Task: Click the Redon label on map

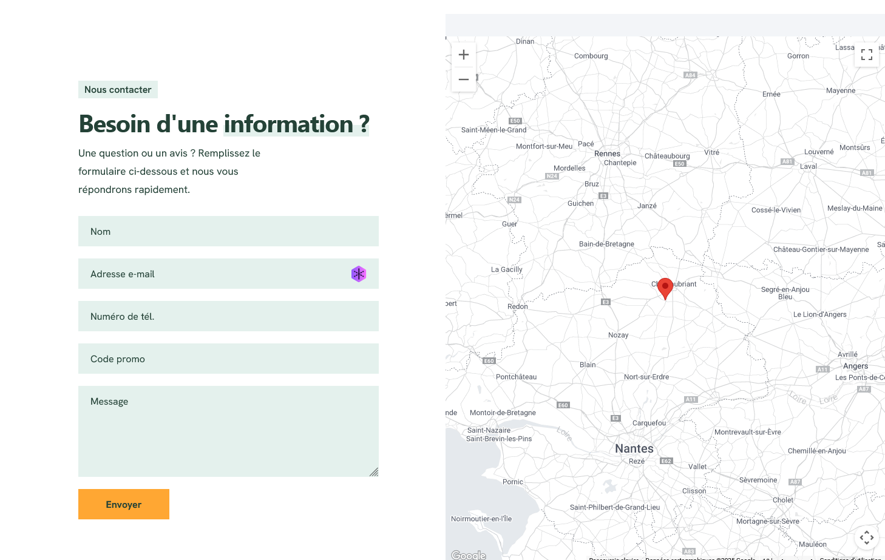Action: (x=518, y=306)
